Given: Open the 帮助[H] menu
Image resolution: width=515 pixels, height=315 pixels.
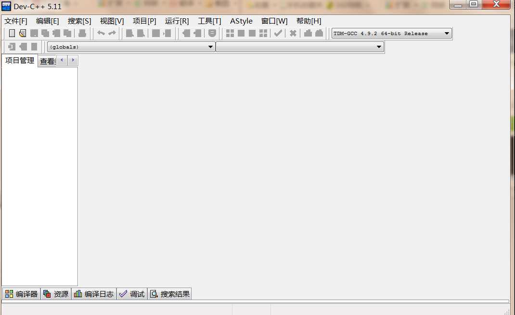Looking at the screenshot, I should pos(309,21).
